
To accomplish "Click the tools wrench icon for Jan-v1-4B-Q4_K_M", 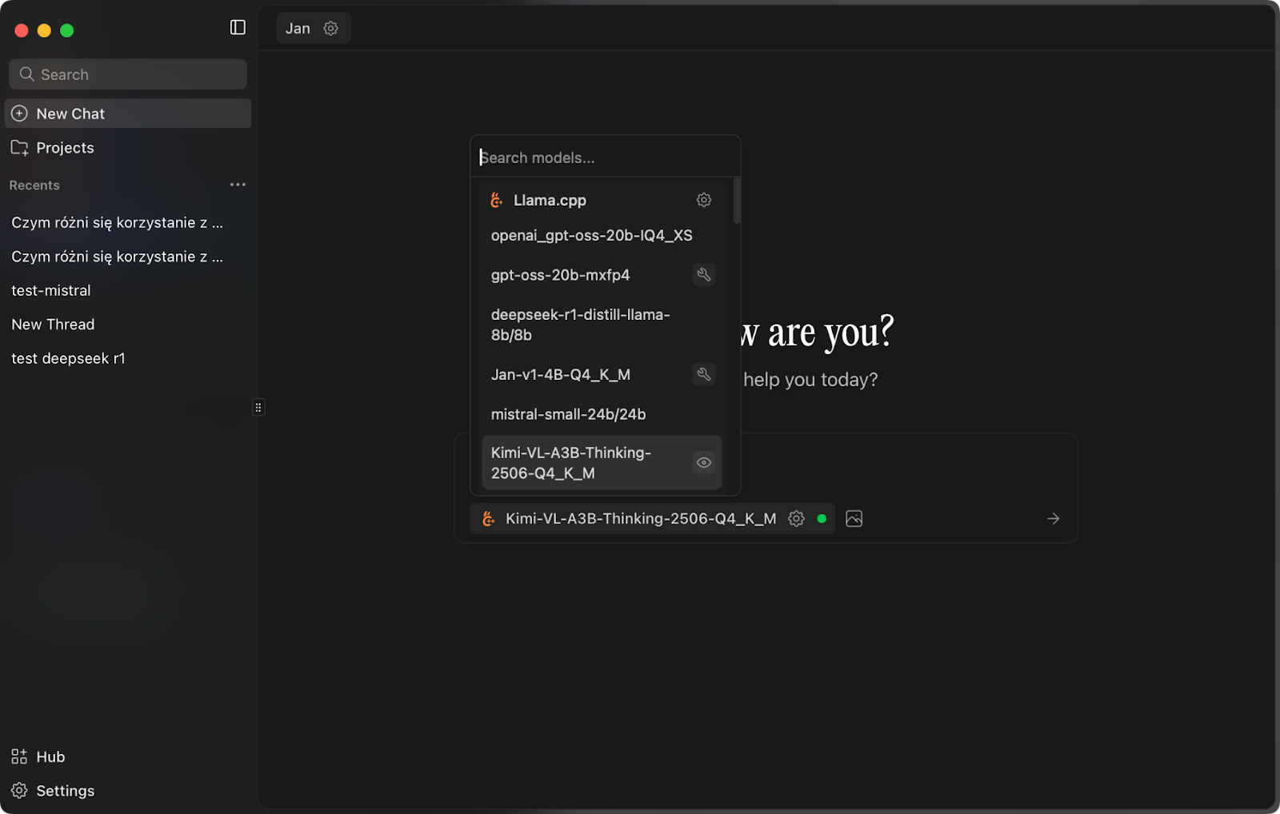I will point(703,374).
